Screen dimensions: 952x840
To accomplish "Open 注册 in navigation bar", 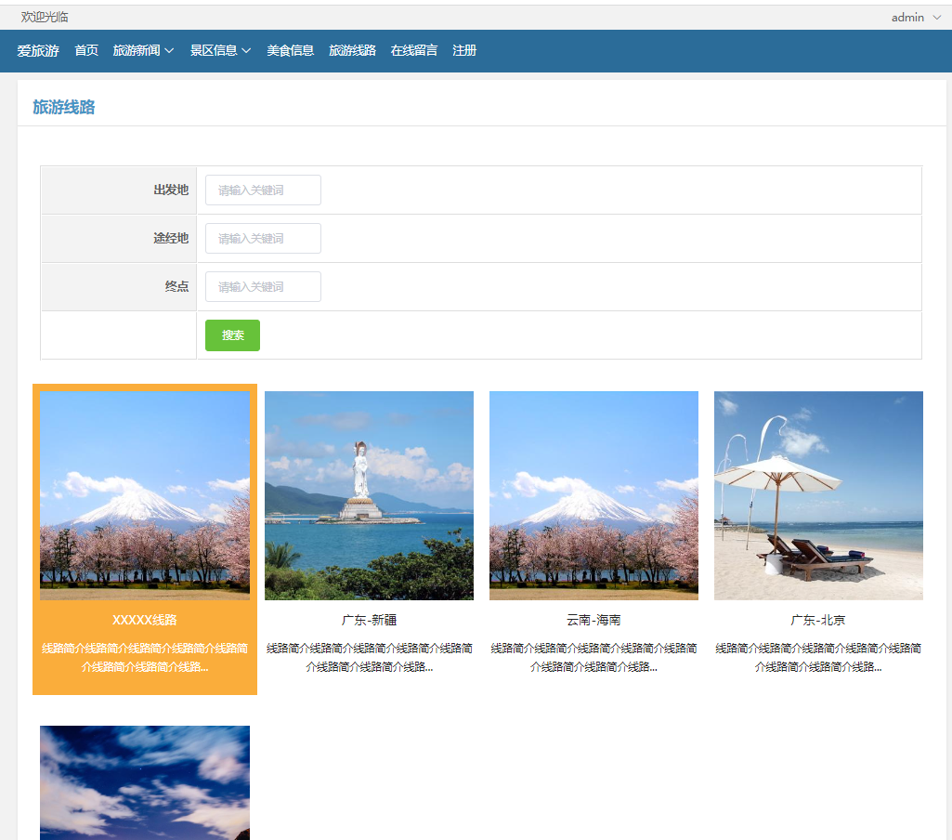I will 464,50.
